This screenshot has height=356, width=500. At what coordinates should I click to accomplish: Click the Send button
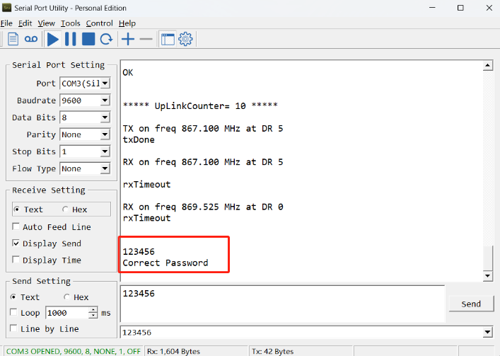tap(471, 304)
